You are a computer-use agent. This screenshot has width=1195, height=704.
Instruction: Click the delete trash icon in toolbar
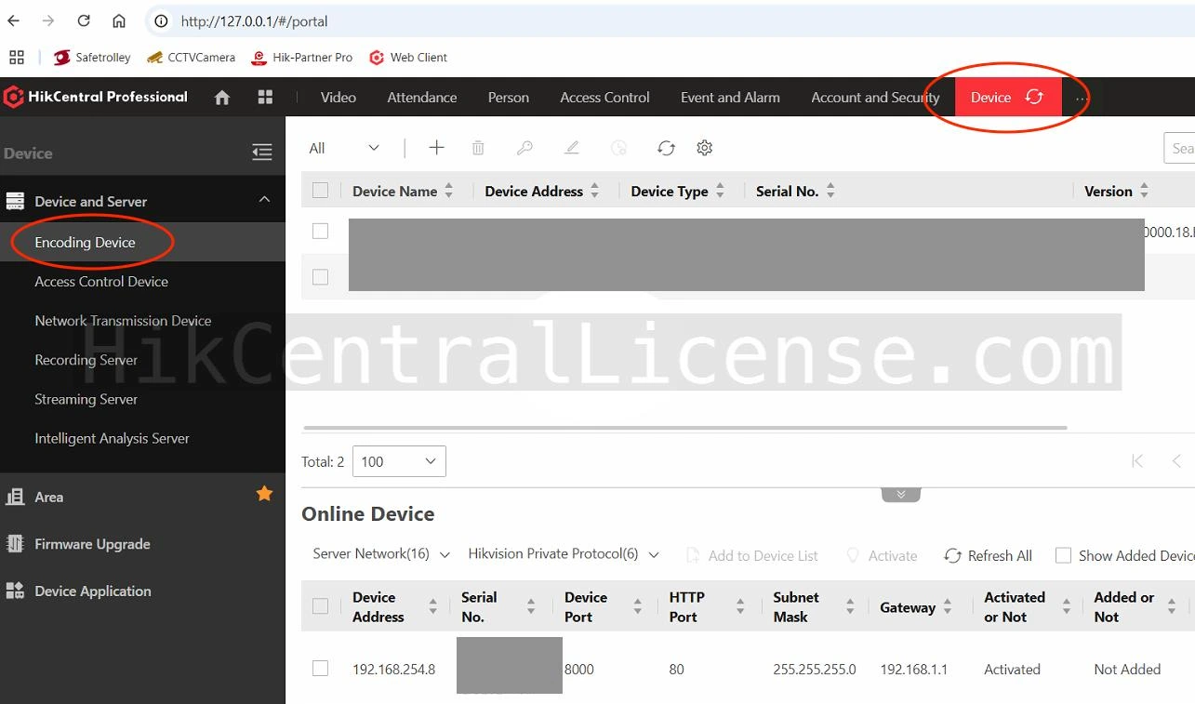[x=478, y=148]
